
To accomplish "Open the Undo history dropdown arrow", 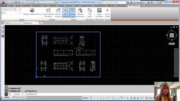I will 25,3.
